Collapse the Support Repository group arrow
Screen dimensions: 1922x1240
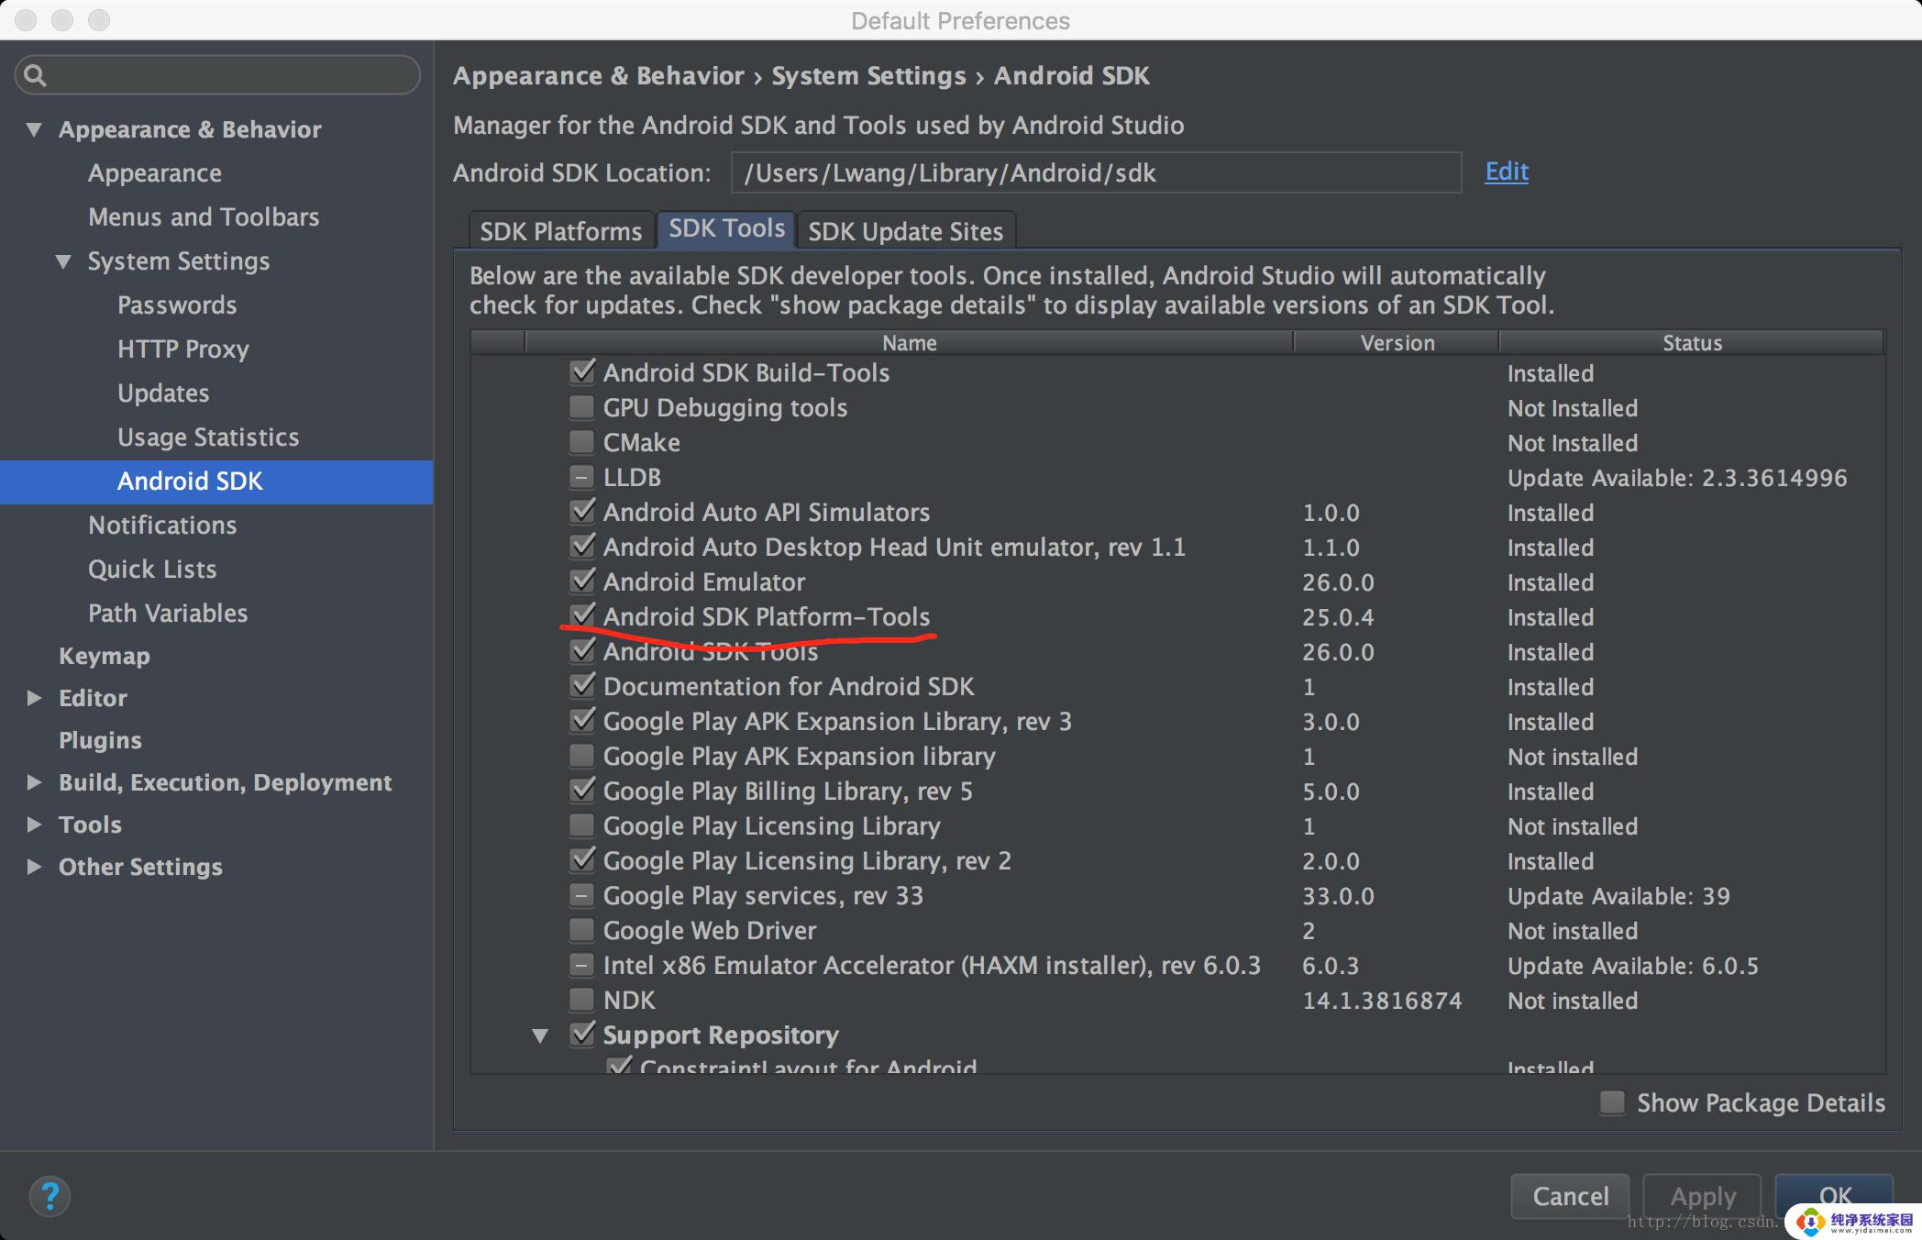point(540,1035)
